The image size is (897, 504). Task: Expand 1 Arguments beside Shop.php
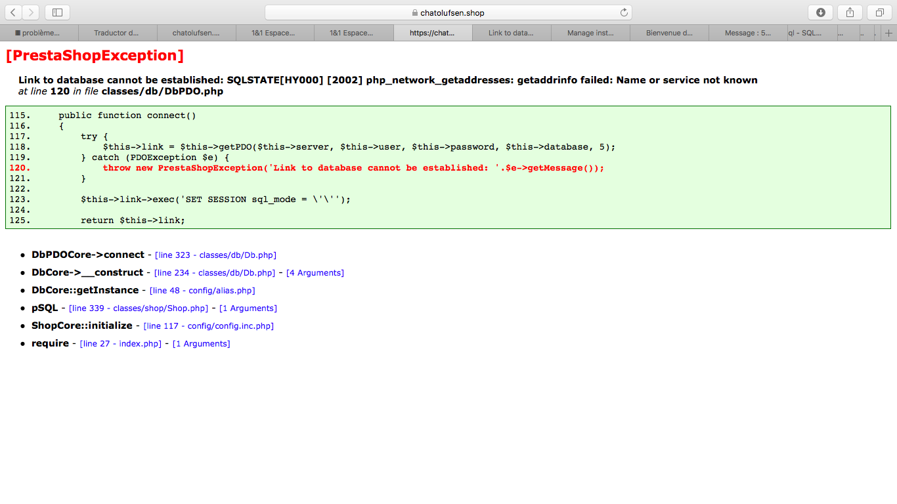[x=248, y=308]
